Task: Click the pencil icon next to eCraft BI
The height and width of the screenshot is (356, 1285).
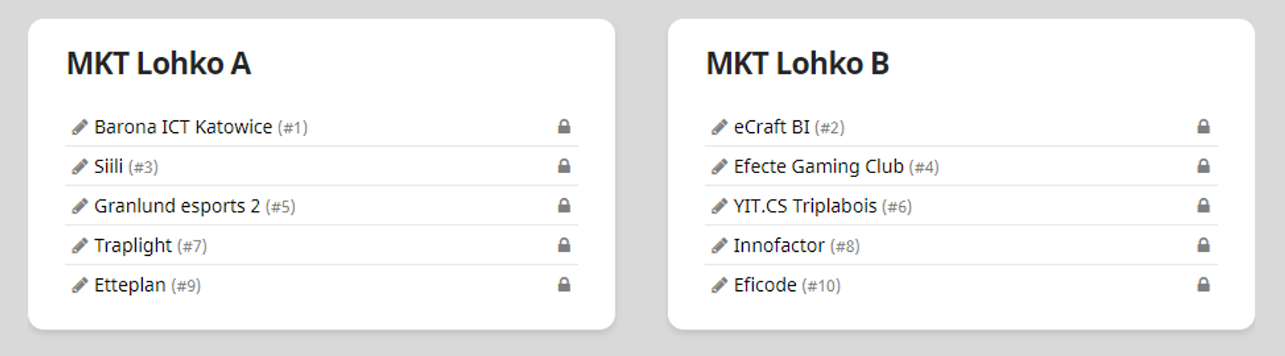Action: (719, 127)
